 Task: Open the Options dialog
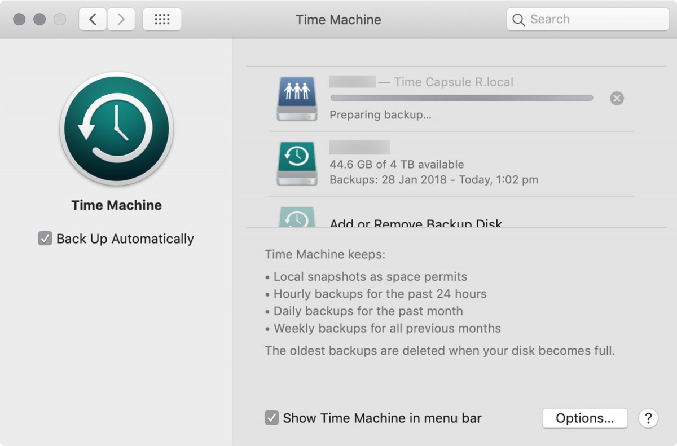click(584, 418)
